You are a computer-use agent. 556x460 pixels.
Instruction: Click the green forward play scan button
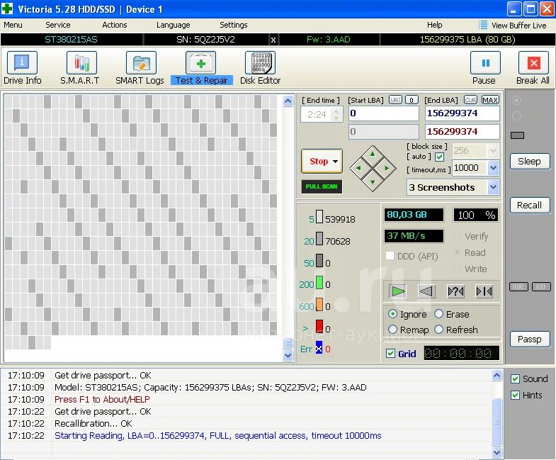pyautogui.click(x=397, y=291)
